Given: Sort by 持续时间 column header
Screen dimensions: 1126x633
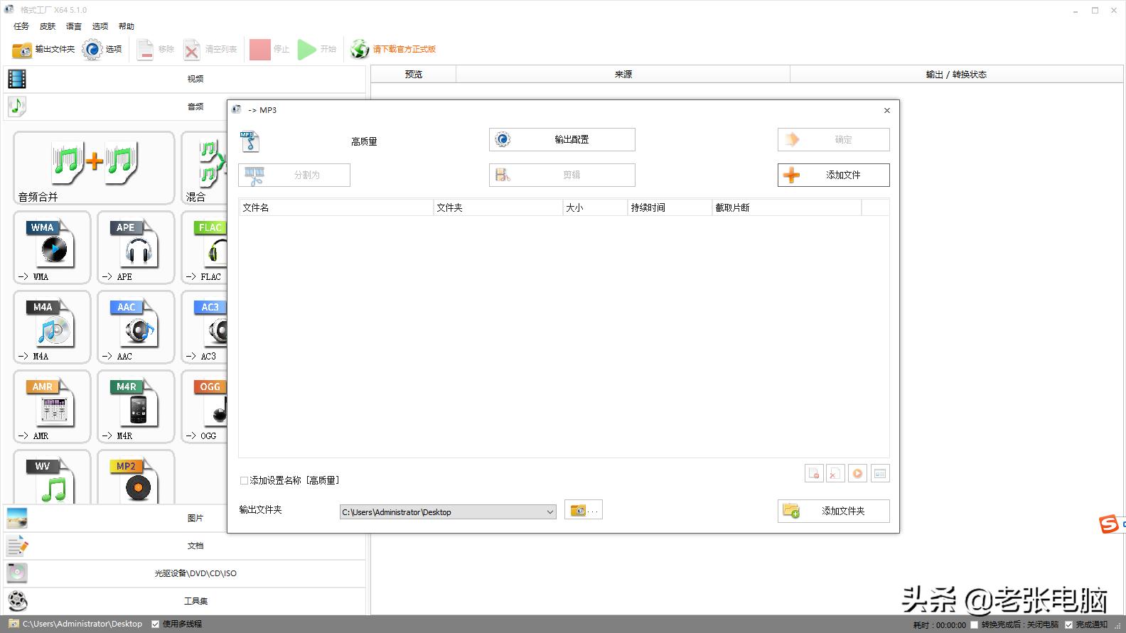Looking at the screenshot, I should [670, 207].
